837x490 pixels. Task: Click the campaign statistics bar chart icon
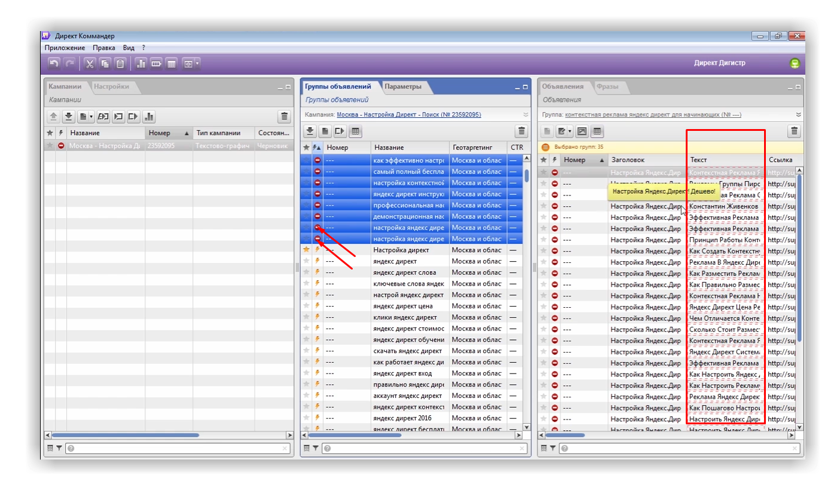pyautogui.click(x=149, y=117)
